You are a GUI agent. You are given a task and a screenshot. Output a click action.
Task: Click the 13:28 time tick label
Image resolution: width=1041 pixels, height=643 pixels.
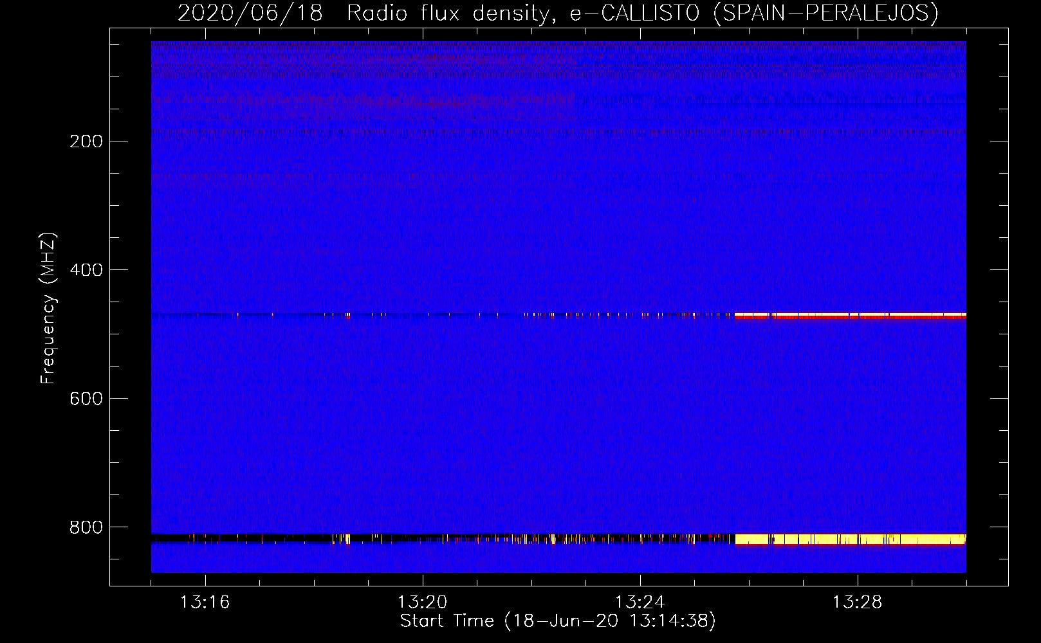click(x=857, y=602)
